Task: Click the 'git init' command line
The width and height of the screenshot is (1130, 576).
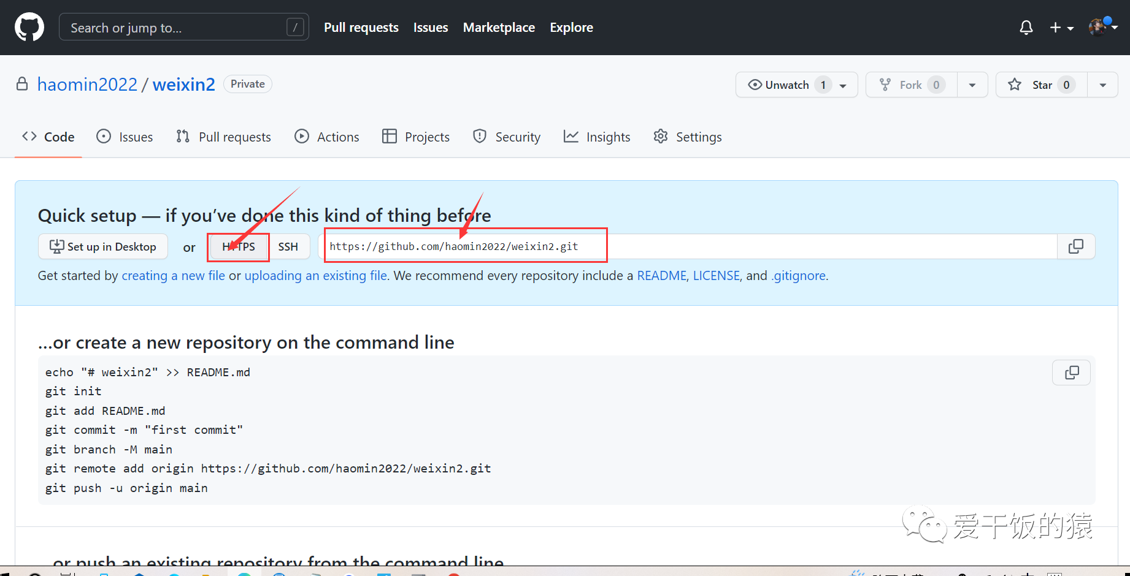Action: click(74, 391)
